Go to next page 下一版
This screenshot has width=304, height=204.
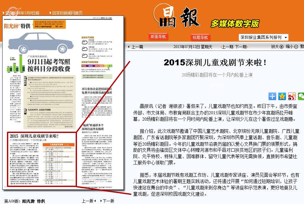pyautogui.click(x=108, y=201)
